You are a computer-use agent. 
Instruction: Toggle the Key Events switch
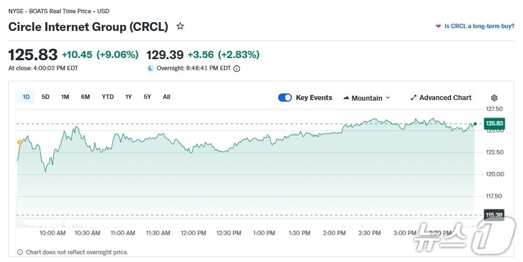tap(285, 98)
